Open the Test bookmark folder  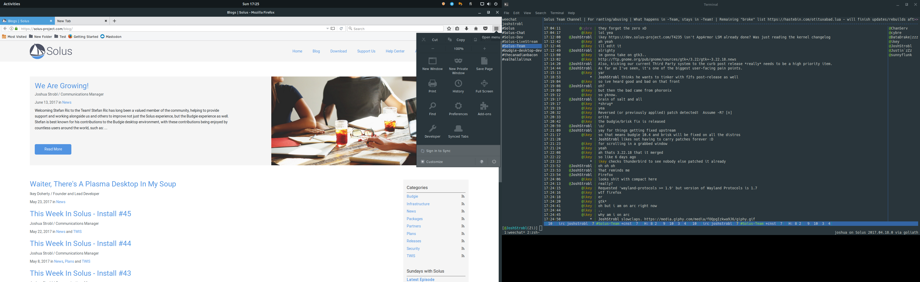pos(60,36)
